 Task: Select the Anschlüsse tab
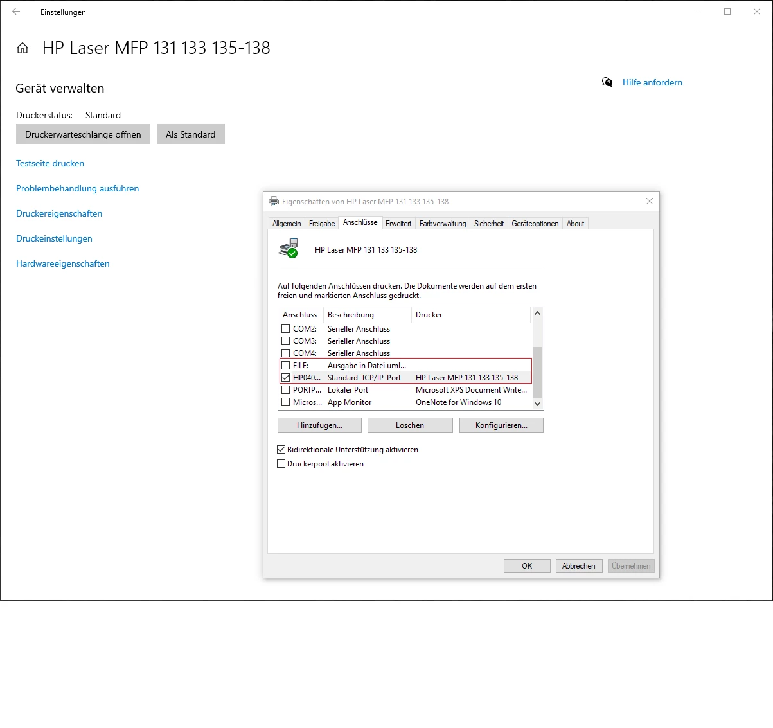[x=360, y=222]
